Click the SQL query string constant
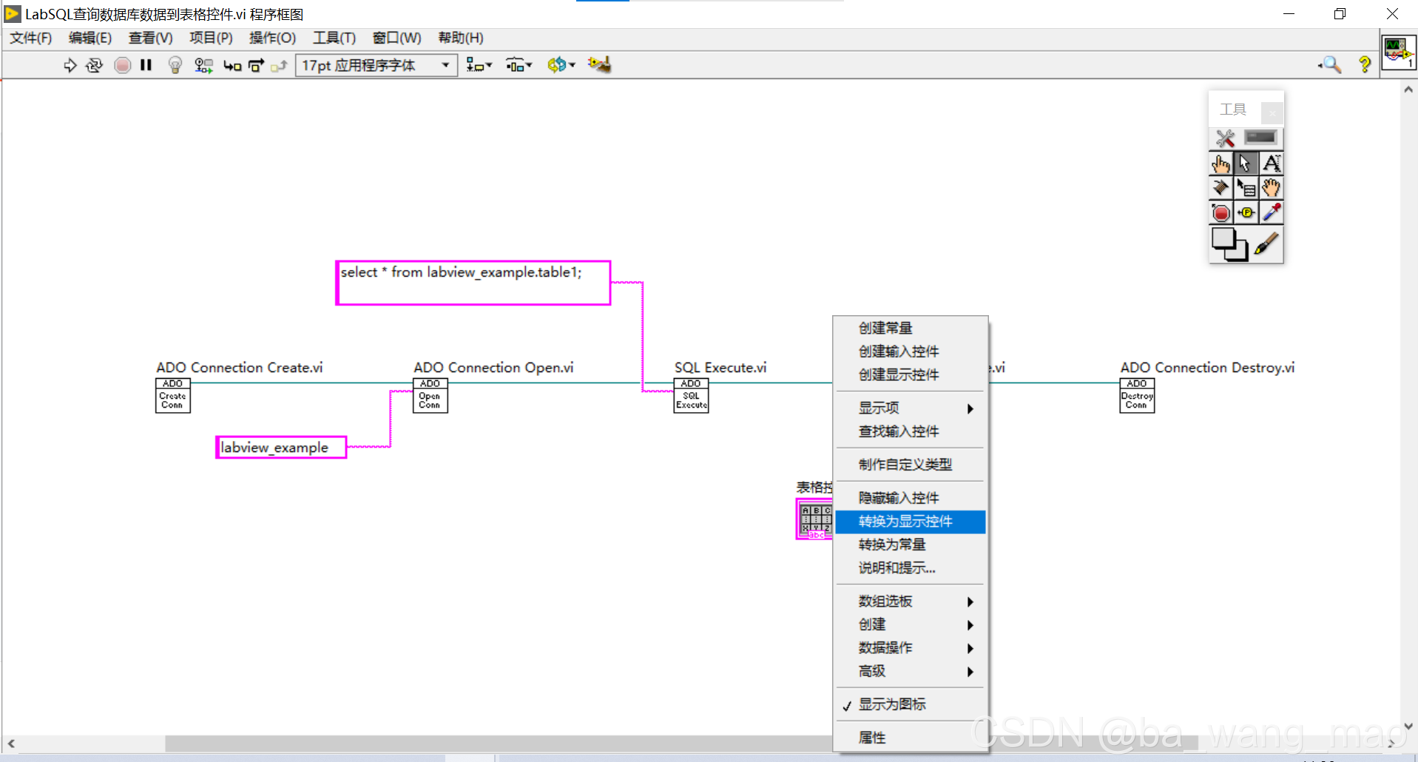 click(473, 282)
